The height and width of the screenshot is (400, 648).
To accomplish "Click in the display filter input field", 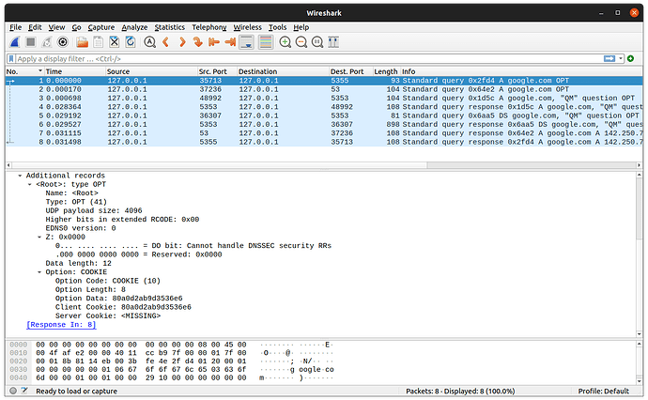I will tap(309, 58).
